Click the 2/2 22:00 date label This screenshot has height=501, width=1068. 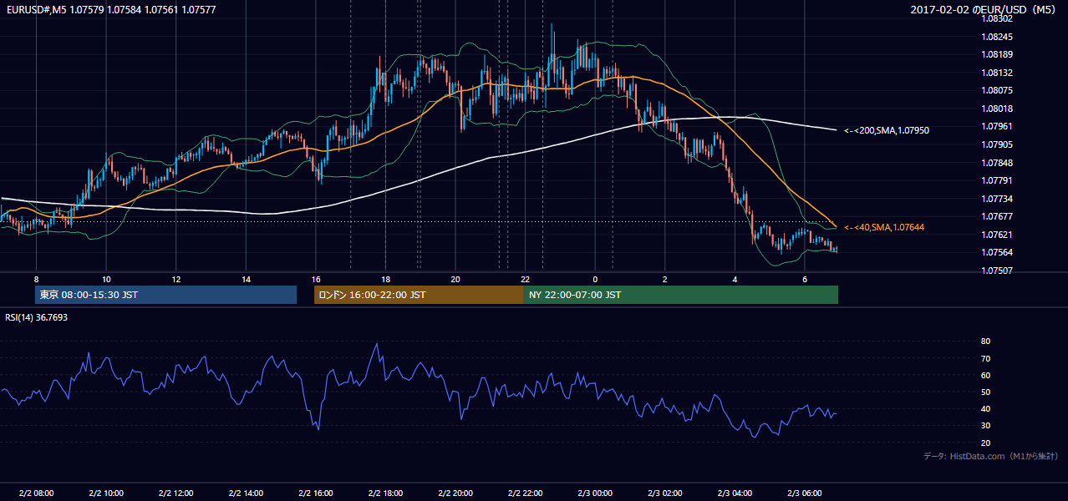[x=525, y=493]
